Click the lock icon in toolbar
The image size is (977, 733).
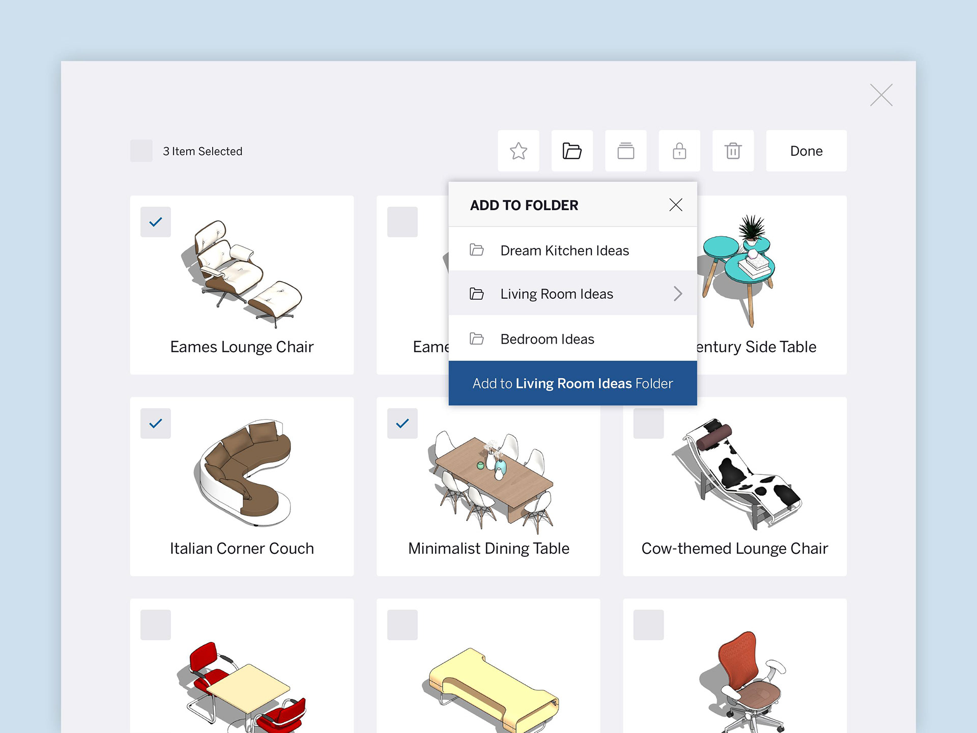click(679, 151)
